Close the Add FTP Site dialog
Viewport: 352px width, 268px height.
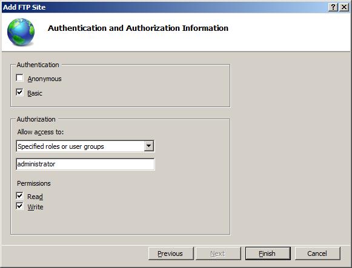point(344,7)
